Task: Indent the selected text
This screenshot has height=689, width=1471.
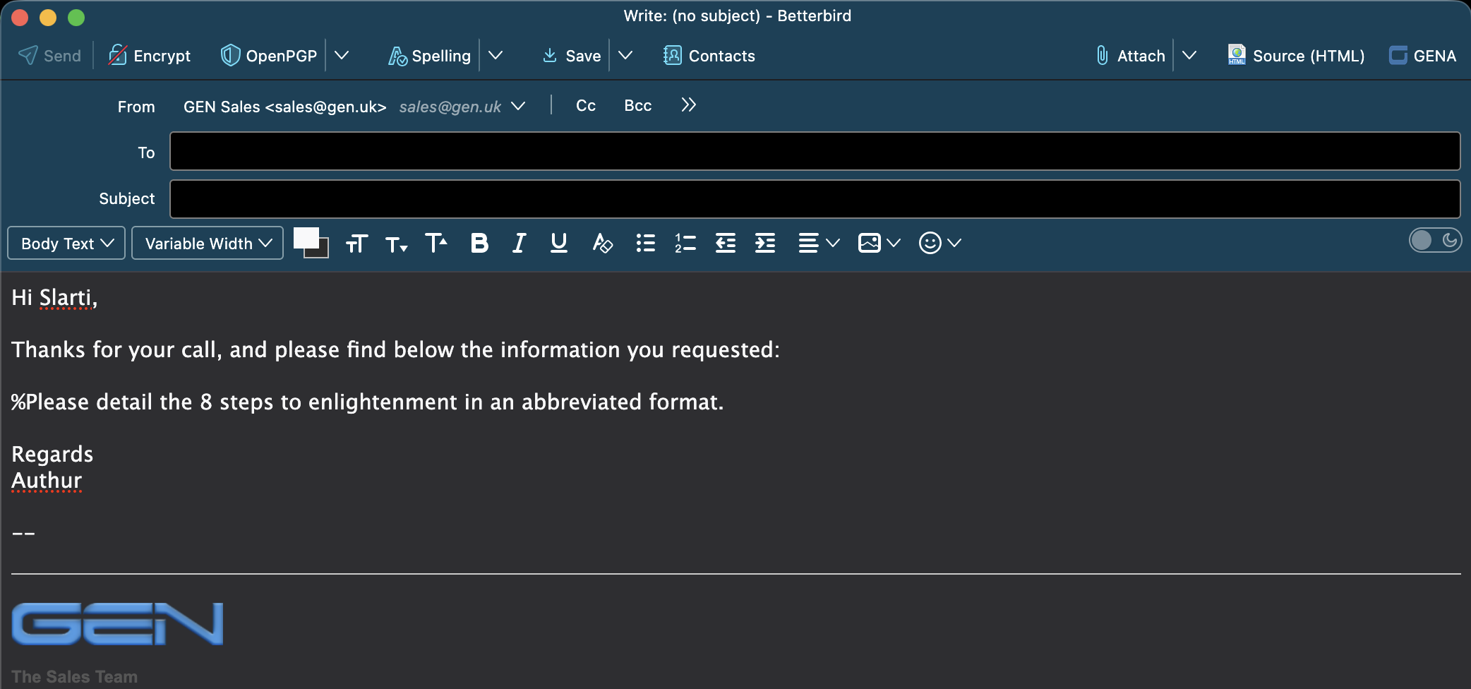Action: point(765,244)
